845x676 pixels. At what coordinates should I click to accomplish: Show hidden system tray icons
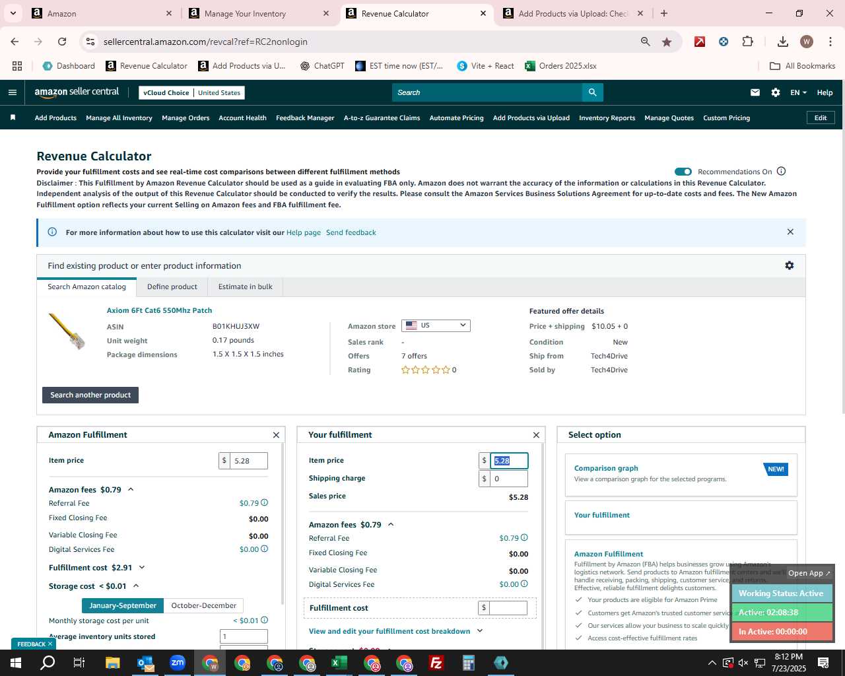pyautogui.click(x=712, y=663)
